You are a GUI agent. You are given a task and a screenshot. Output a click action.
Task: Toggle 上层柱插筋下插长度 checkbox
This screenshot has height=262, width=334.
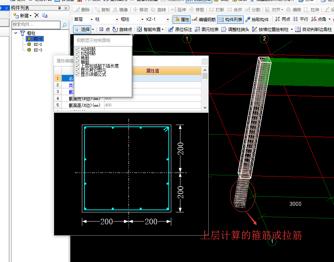coord(78,66)
